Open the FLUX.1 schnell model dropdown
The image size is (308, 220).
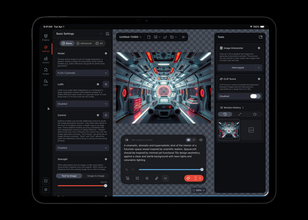click(82, 72)
